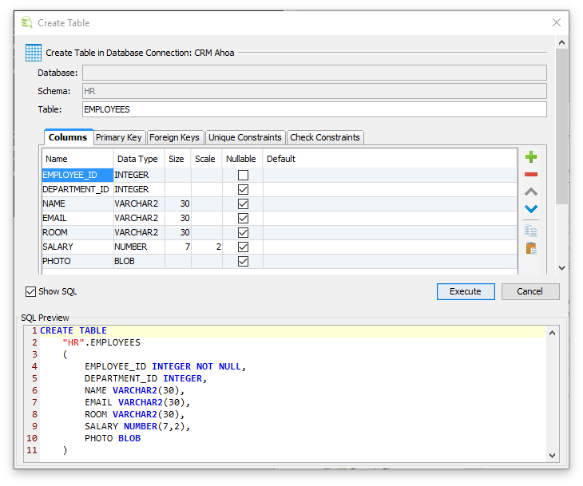Viewport: 583px width, 486px height.
Task: Click SQL line PHOTO BLOB
Action: pyautogui.click(x=113, y=438)
